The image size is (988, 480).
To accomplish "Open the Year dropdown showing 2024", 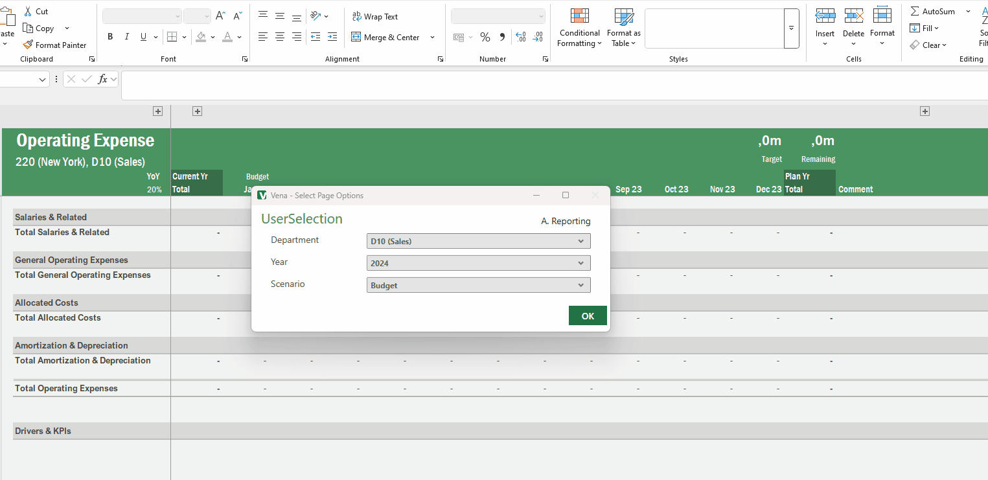I will click(x=478, y=262).
